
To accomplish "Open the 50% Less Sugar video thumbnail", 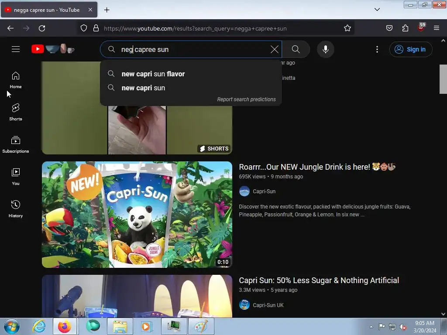I will tap(137, 296).
